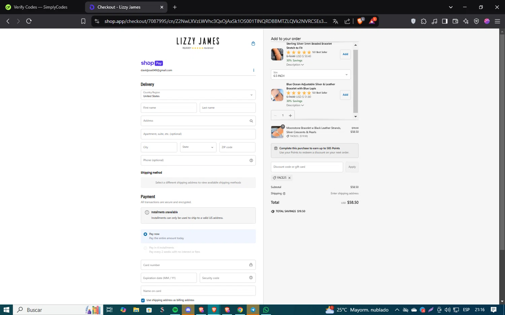Toggle the browser sidebar panel
This screenshot has height=315, width=505.
pos(445,21)
